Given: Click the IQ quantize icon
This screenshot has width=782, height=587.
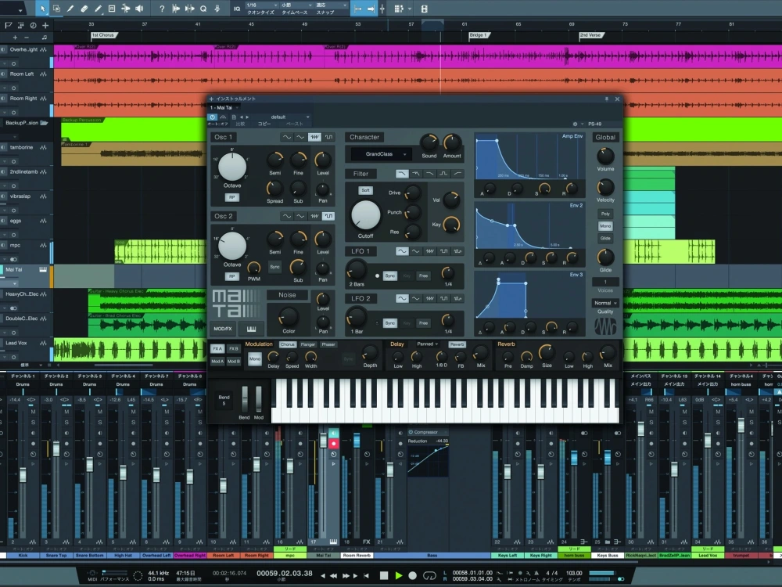Looking at the screenshot, I should 237,9.
